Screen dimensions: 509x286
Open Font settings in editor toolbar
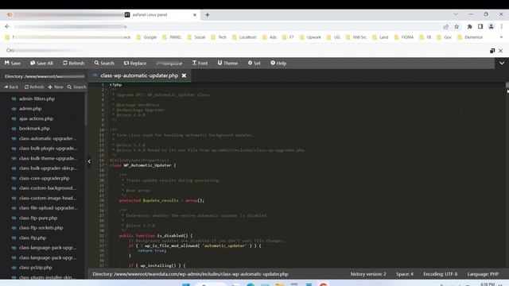click(x=200, y=64)
